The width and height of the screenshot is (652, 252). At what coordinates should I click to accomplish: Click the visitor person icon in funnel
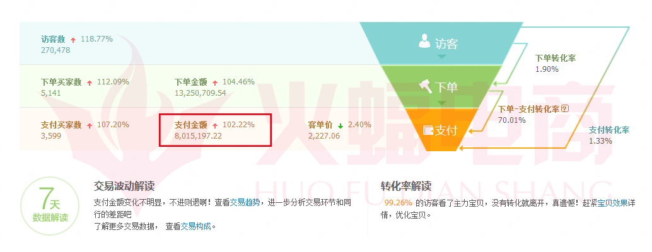[424, 42]
